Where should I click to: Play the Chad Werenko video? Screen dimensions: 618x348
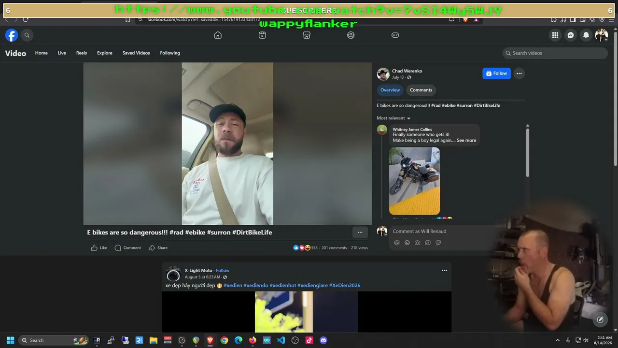pos(227,144)
